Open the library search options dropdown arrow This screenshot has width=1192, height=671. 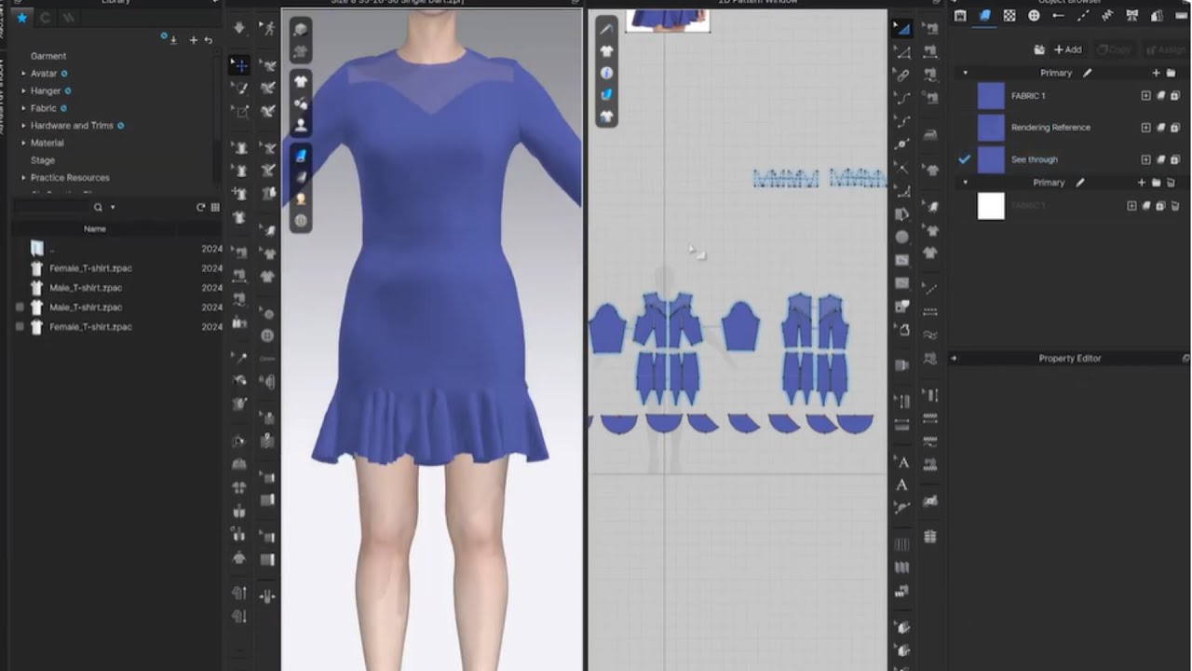coord(113,208)
